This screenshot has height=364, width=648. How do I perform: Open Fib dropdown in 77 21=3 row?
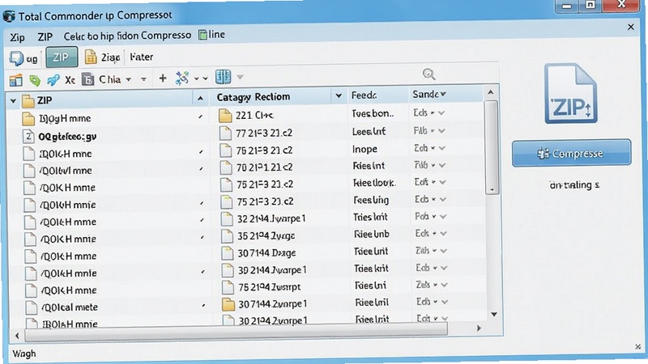point(441,131)
